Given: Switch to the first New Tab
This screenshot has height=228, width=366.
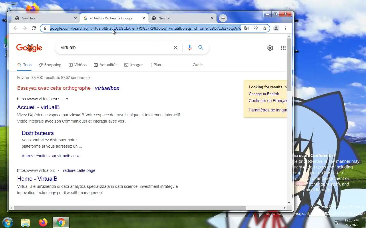Looking at the screenshot, I should 46,18.
